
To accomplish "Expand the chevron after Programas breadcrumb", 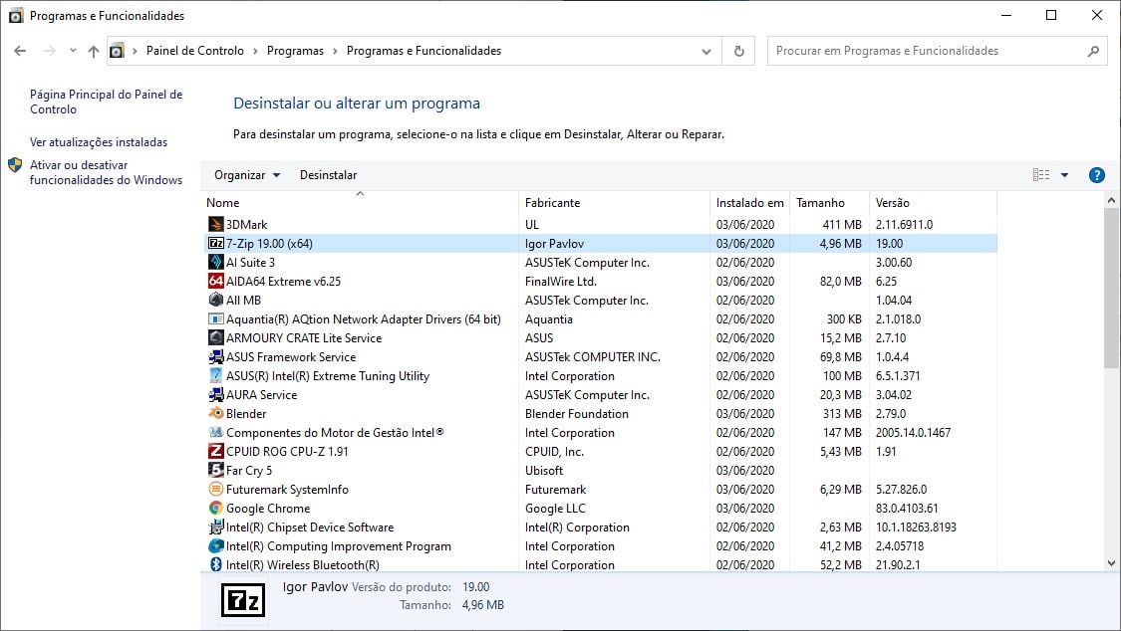I will click(x=335, y=52).
